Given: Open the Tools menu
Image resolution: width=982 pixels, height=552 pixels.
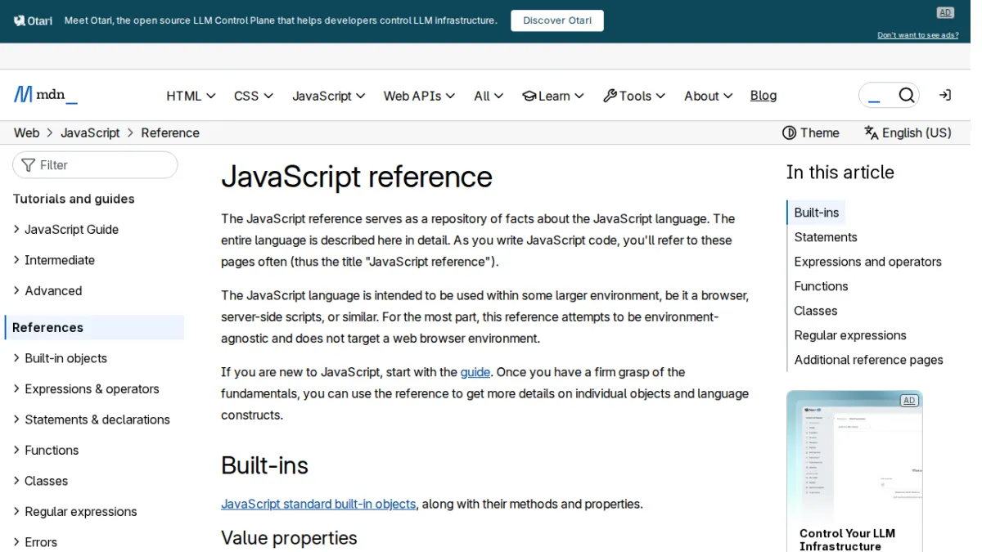Looking at the screenshot, I should (634, 96).
